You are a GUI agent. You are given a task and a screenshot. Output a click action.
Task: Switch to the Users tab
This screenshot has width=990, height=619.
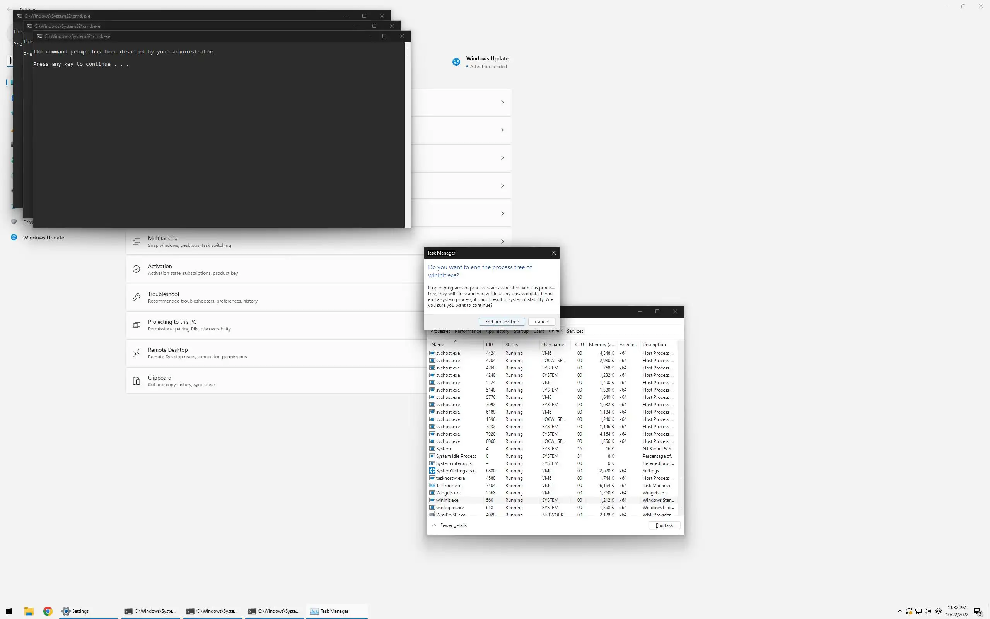click(538, 332)
